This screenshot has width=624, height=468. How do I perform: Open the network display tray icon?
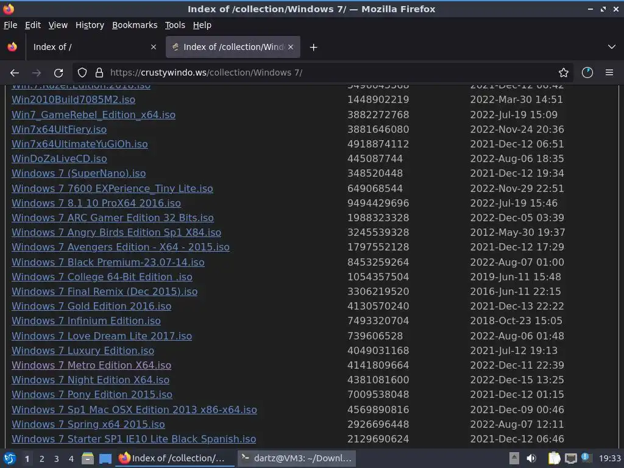tap(571, 458)
